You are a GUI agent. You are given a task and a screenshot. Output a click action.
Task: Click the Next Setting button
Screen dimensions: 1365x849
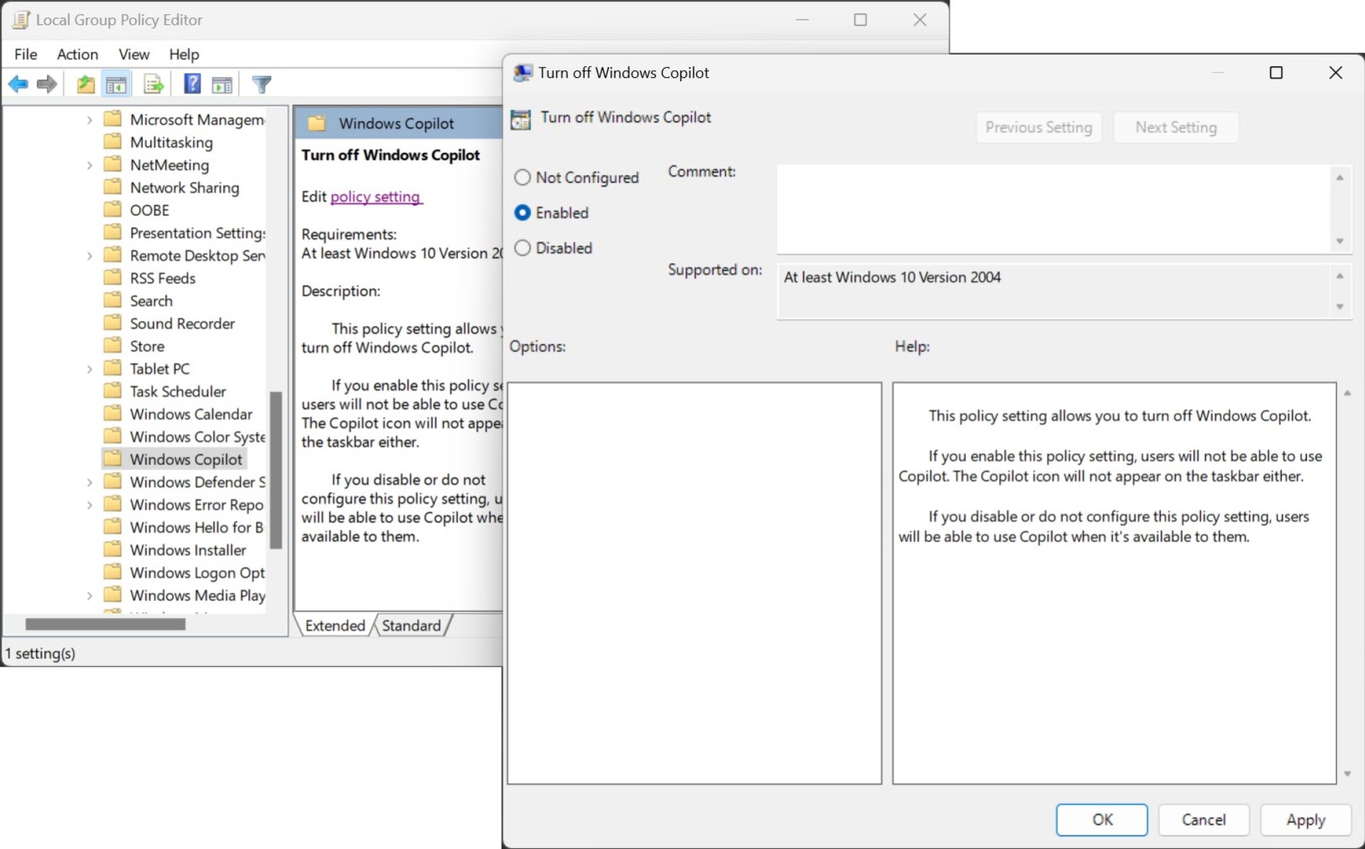1176,128
